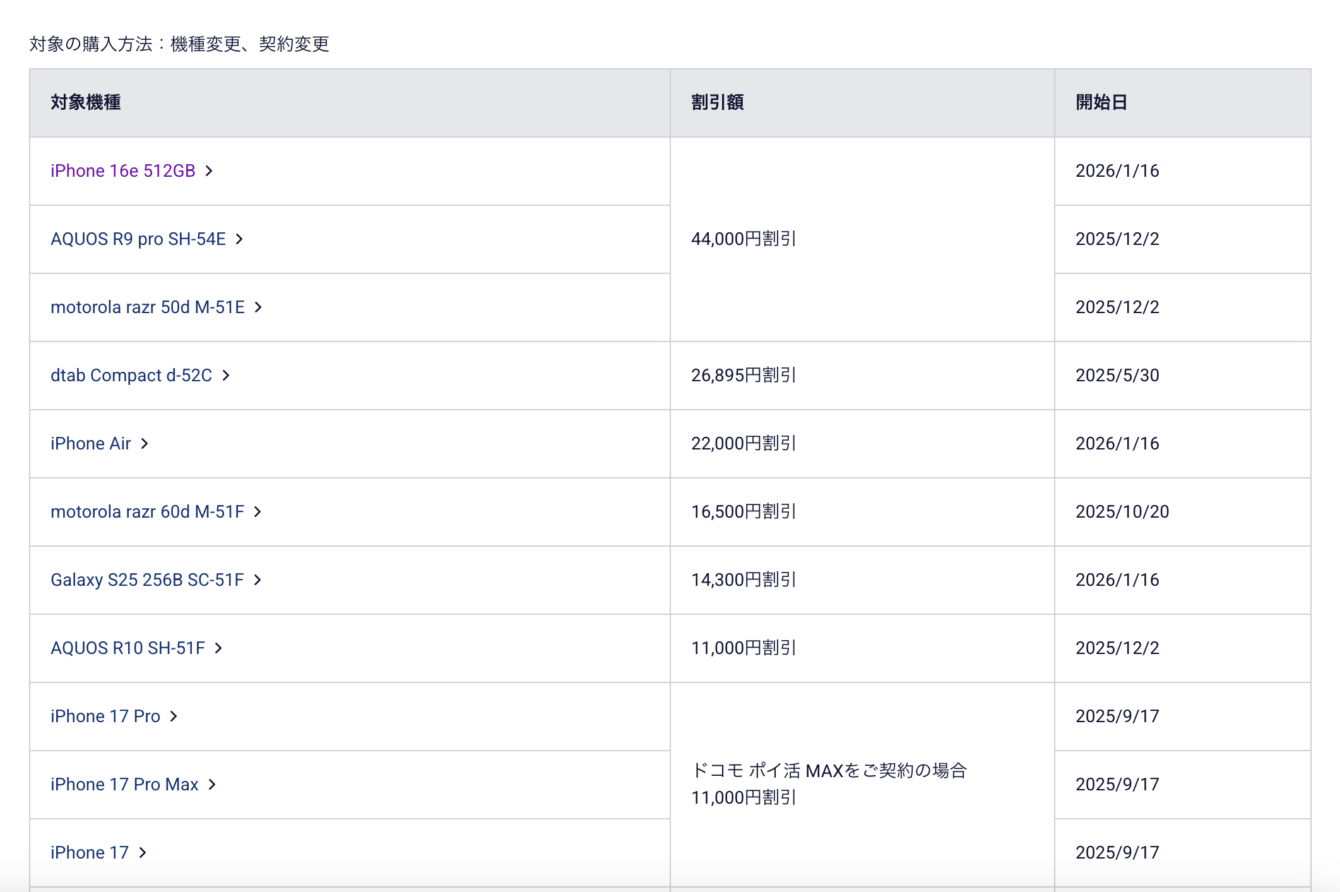Viewport: 1340px width, 892px height.
Task: Open the iPhone 16e 512GB link
Action: (x=122, y=171)
